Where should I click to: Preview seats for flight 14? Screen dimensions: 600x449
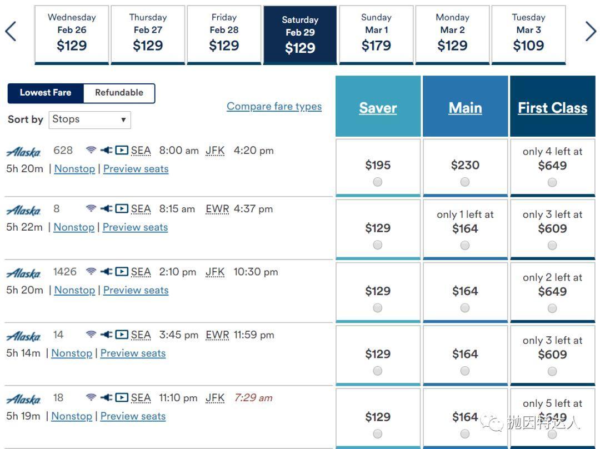coord(133,353)
